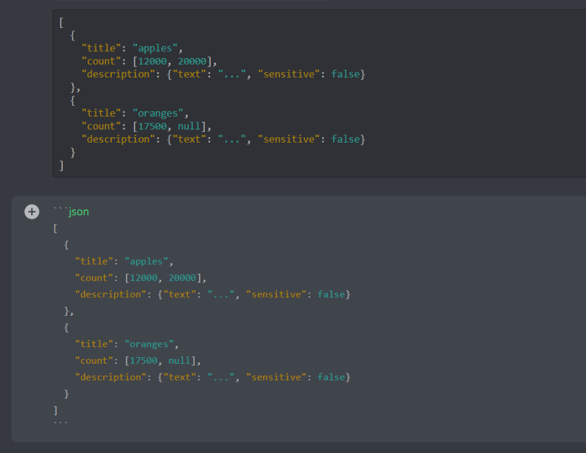Click description line below oranges count in rendered block
The image size is (586, 453).
(x=224, y=139)
